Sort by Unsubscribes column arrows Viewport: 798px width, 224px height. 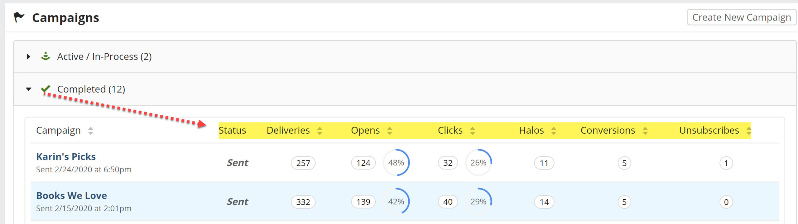748,131
